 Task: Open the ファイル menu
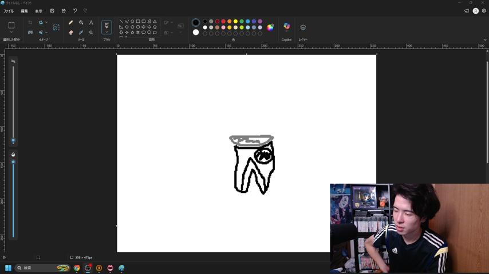9,11
